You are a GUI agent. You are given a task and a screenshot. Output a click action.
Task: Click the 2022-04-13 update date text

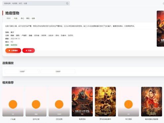pos(15,39)
